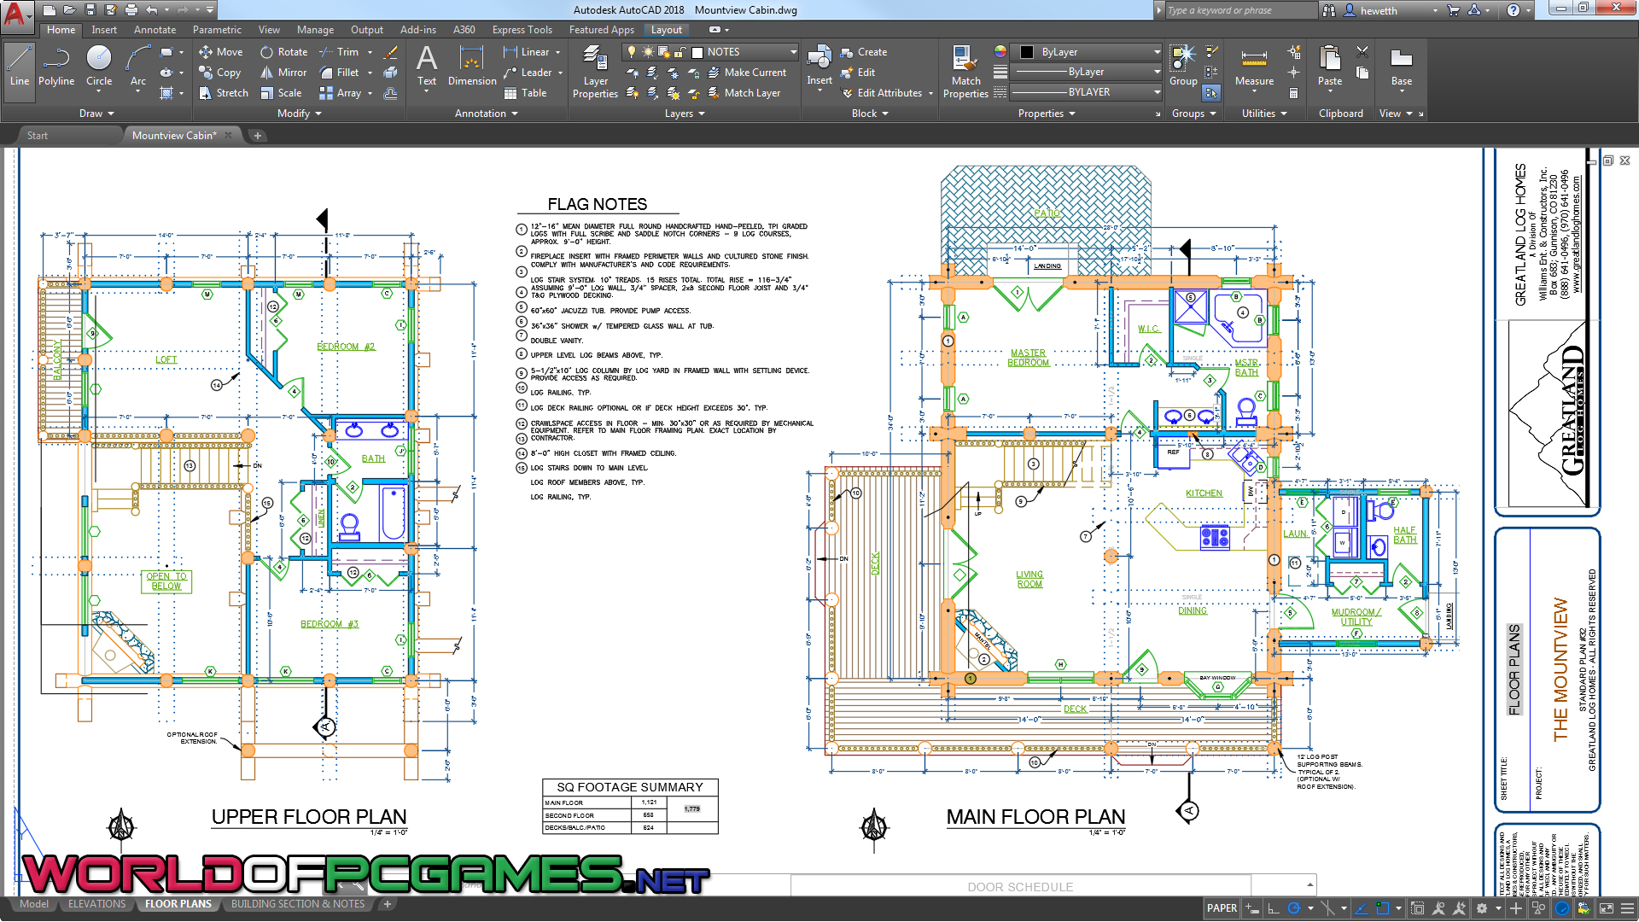Image resolution: width=1639 pixels, height=922 pixels.
Task: Click the Text annotation tool
Action: pyautogui.click(x=427, y=67)
